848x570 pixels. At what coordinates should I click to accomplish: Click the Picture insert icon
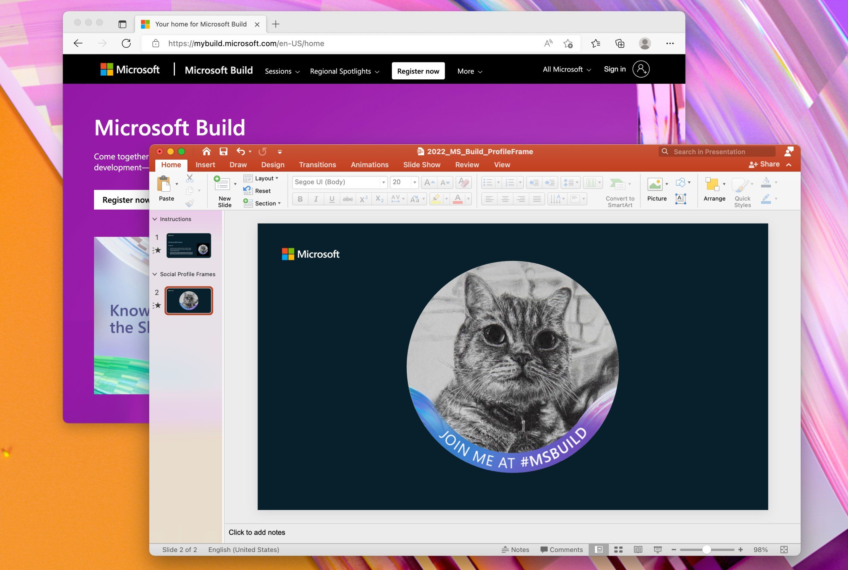pos(654,184)
